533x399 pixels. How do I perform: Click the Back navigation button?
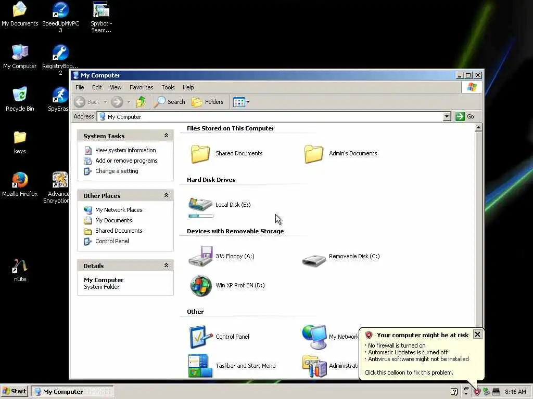click(87, 102)
